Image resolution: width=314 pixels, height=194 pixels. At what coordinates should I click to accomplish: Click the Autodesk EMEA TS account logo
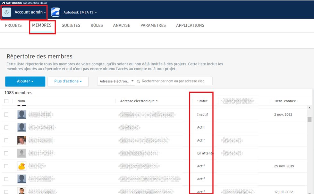(55, 12)
